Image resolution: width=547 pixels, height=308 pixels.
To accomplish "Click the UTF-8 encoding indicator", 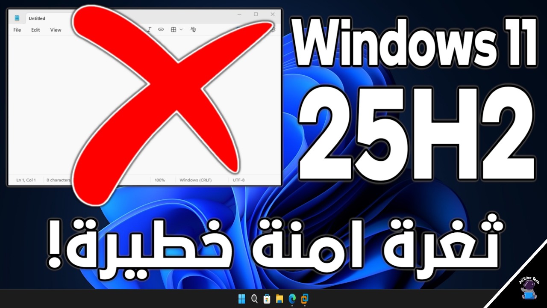I will [x=238, y=180].
